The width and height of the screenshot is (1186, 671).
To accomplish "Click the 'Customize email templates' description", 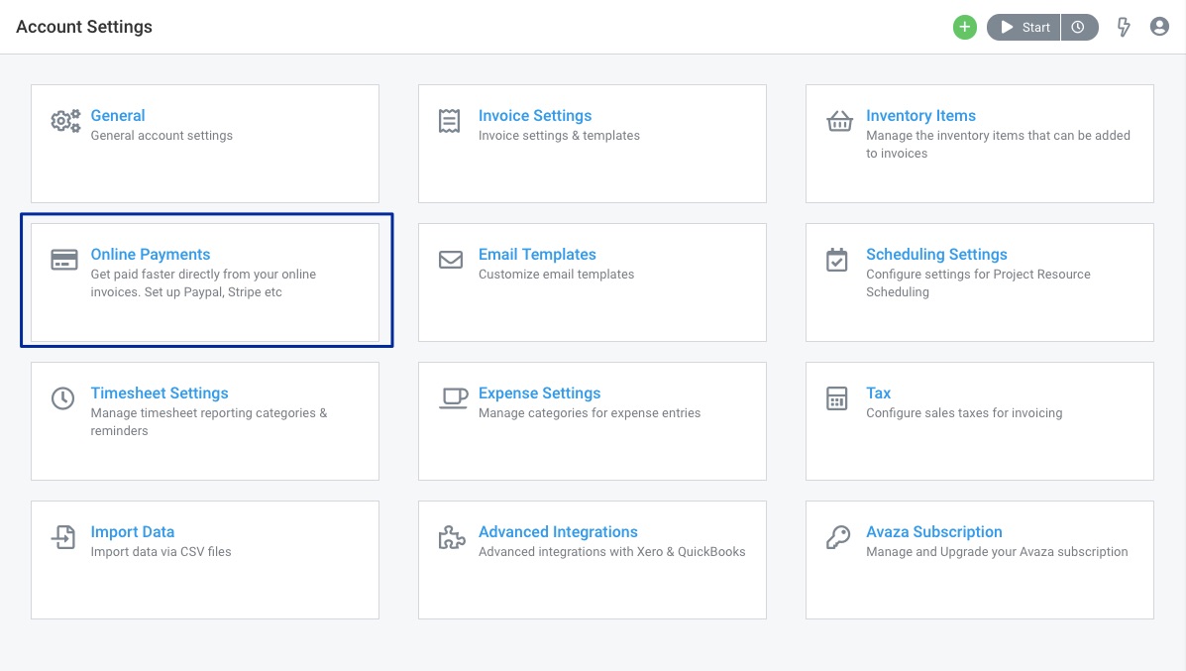I will (556, 274).
